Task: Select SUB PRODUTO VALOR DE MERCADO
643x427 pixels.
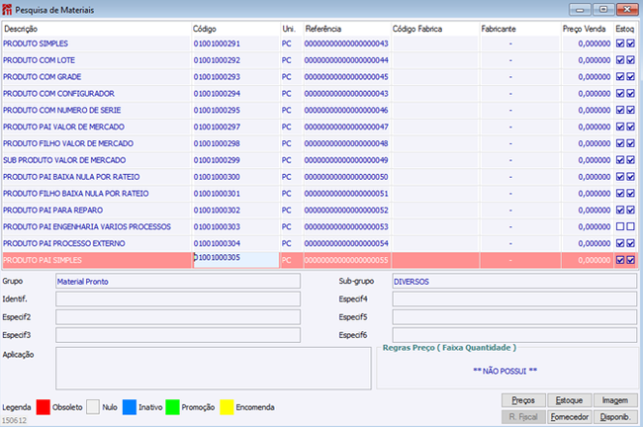Action: tap(64, 160)
